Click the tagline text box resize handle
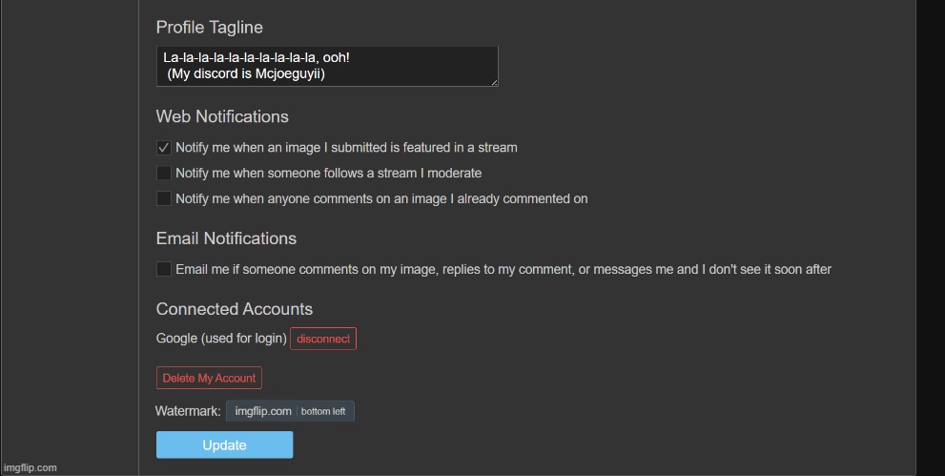 click(x=493, y=82)
